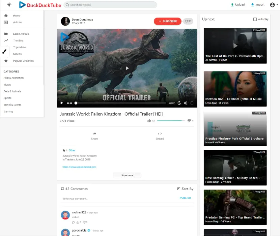Play video with center play button
This screenshot has width=280, height=236.
pyautogui.click(x=127, y=68)
